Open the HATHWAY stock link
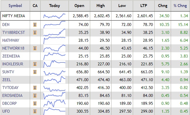The width and height of the screenshot is (190, 115). pos(11,40)
